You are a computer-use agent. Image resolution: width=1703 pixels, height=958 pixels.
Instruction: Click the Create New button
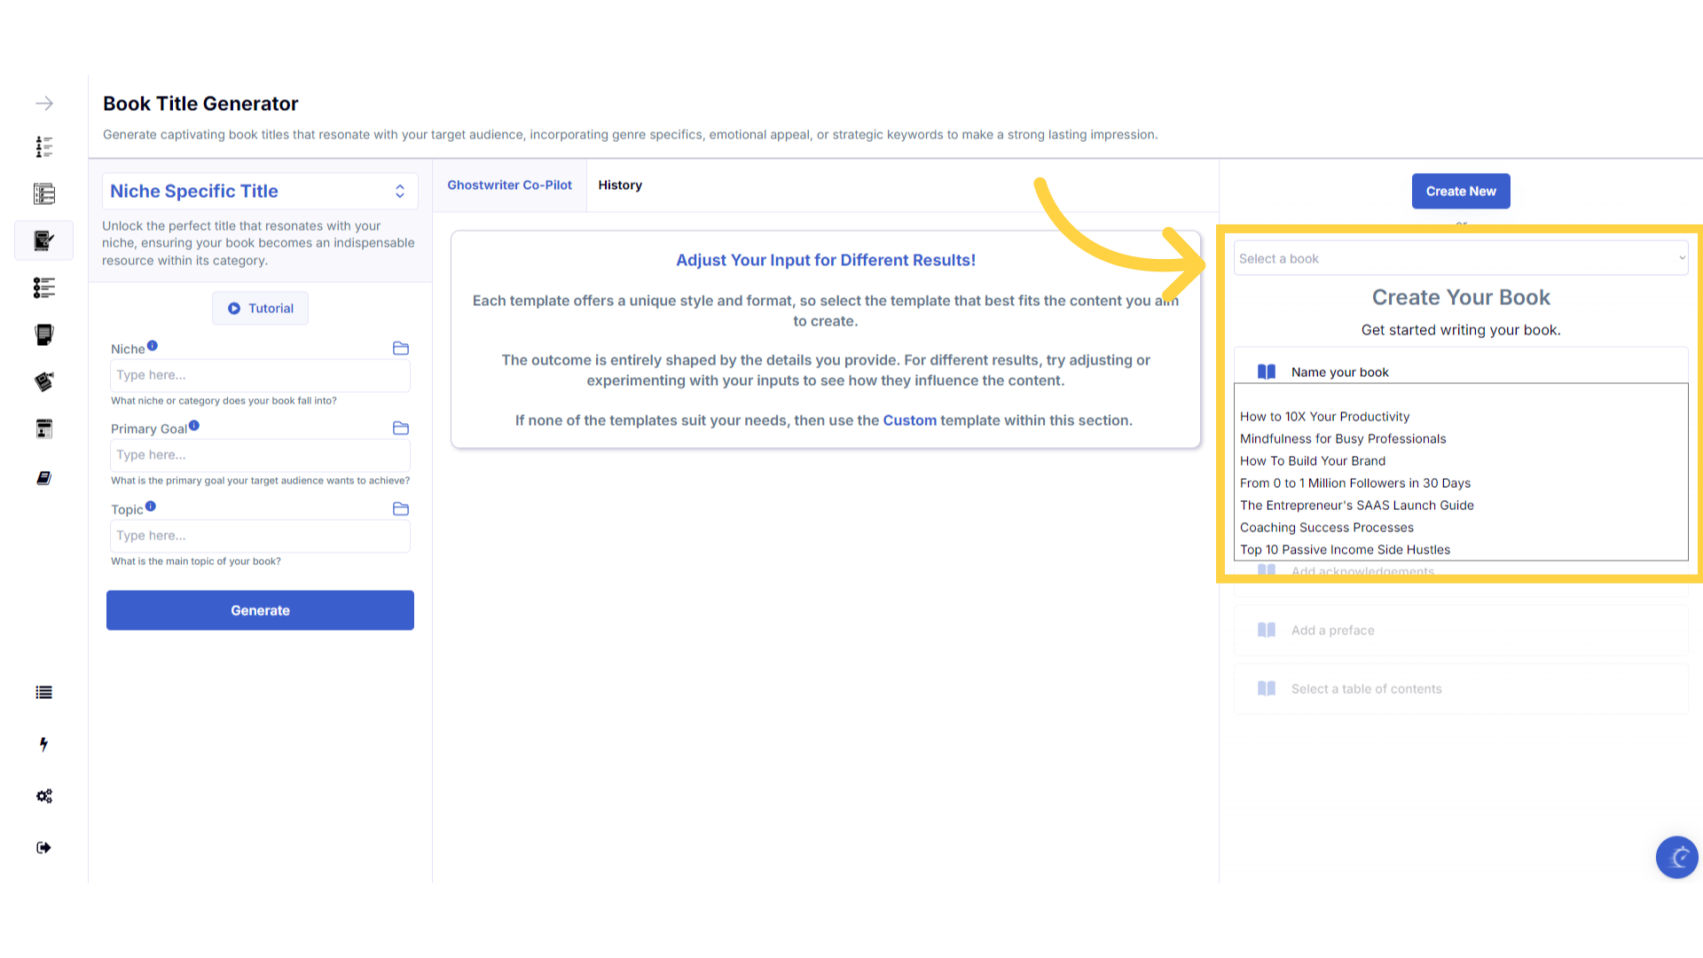1461,192
